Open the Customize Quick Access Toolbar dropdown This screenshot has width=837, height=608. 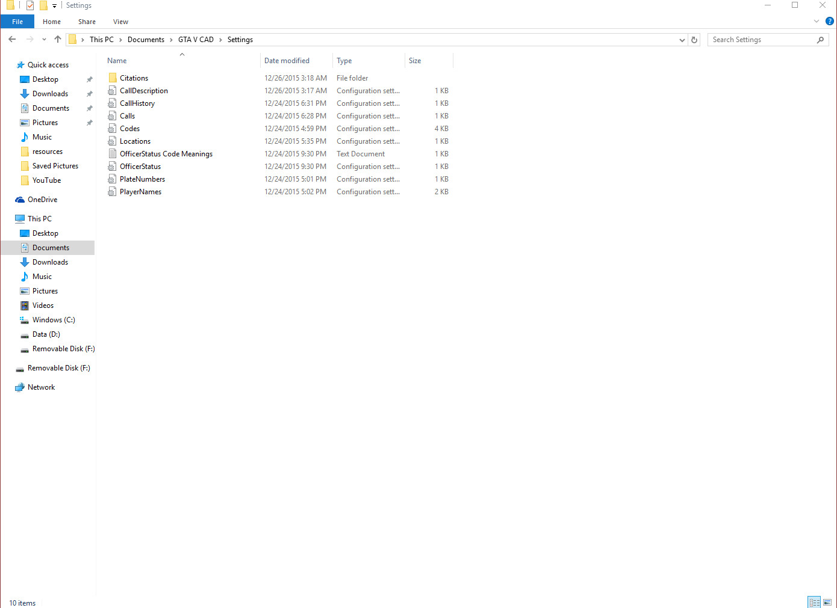(54, 6)
